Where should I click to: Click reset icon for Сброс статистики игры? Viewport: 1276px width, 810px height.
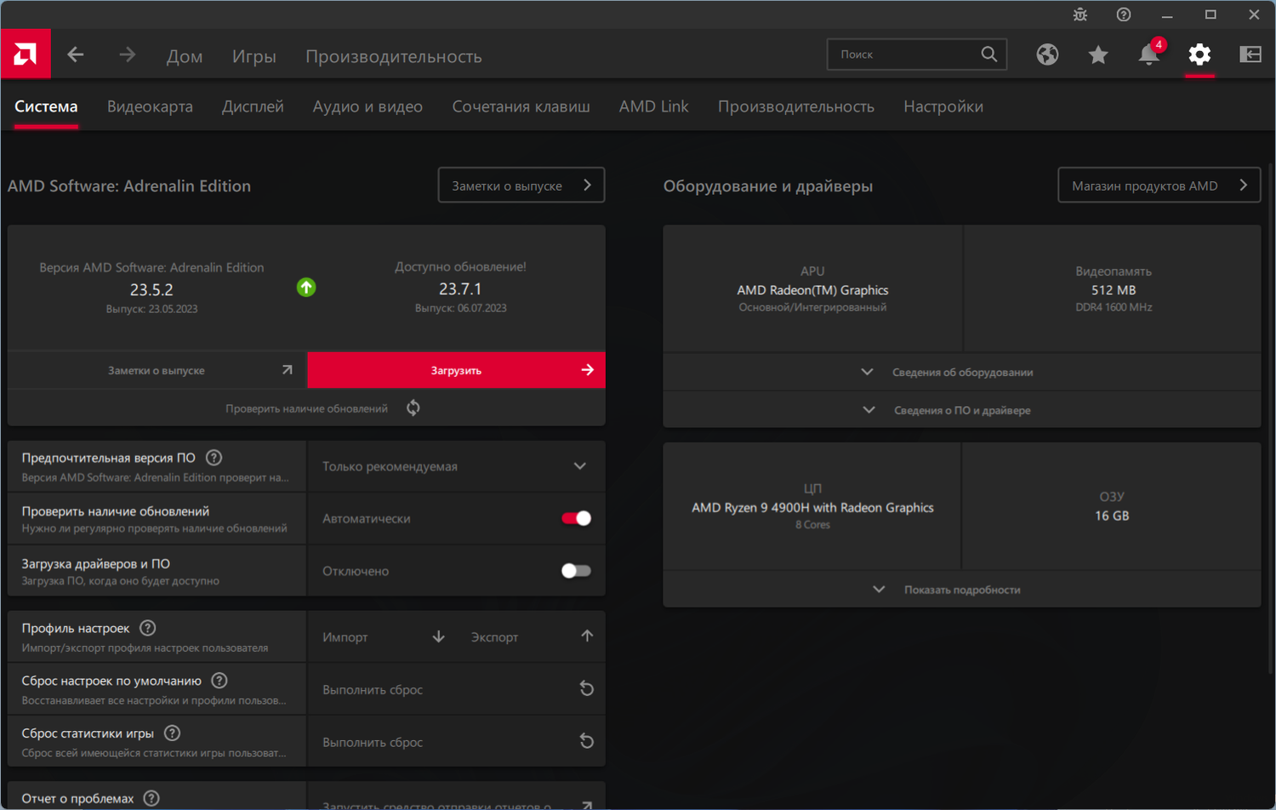point(586,741)
